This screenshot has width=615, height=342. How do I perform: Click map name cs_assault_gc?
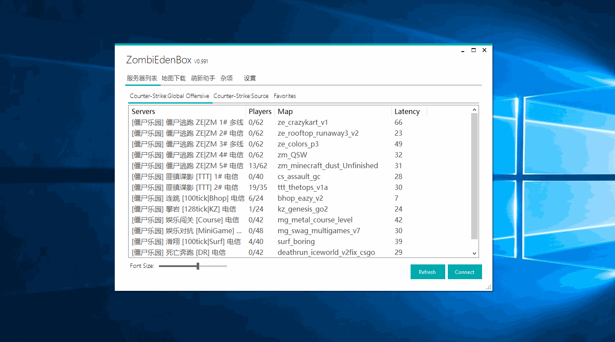tap(299, 176)
